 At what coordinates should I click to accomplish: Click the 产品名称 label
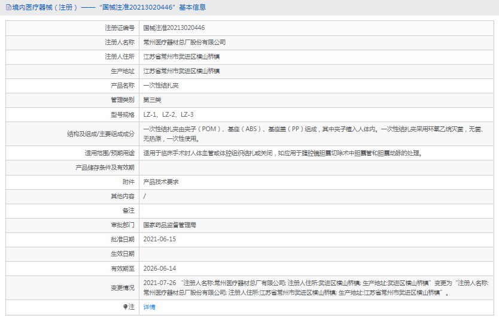pyautogui.click(x=123, y=86)
